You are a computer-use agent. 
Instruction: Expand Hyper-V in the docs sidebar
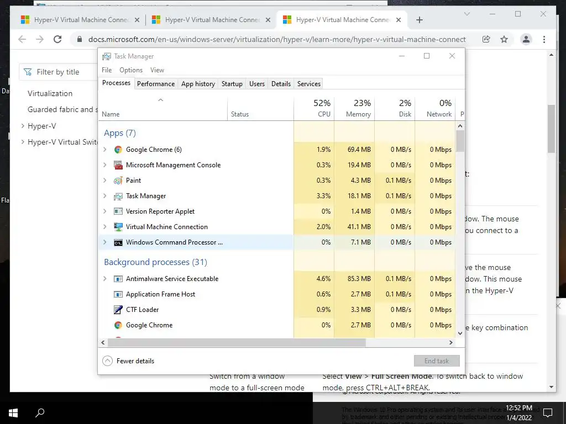point(23,126)
